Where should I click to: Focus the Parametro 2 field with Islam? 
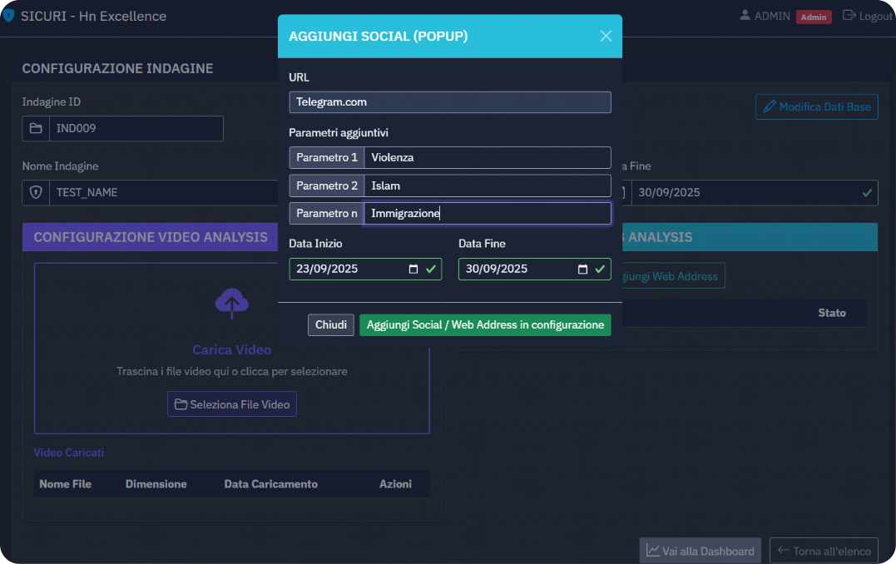click(487, 186)
